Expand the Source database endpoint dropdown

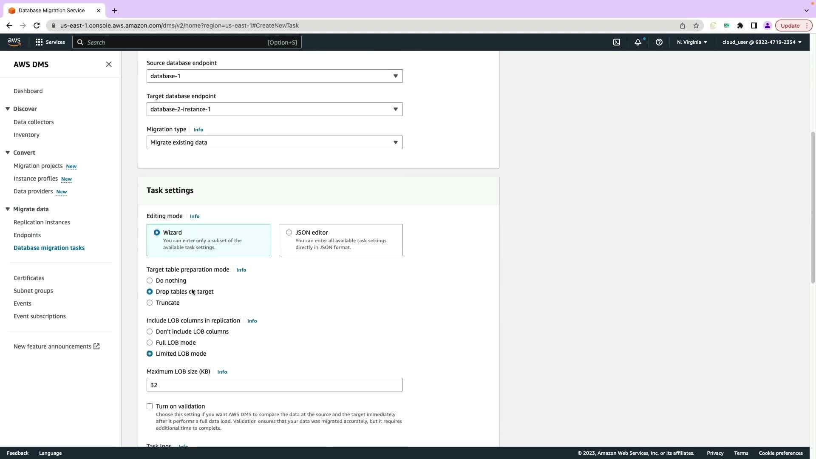[274, 76]
